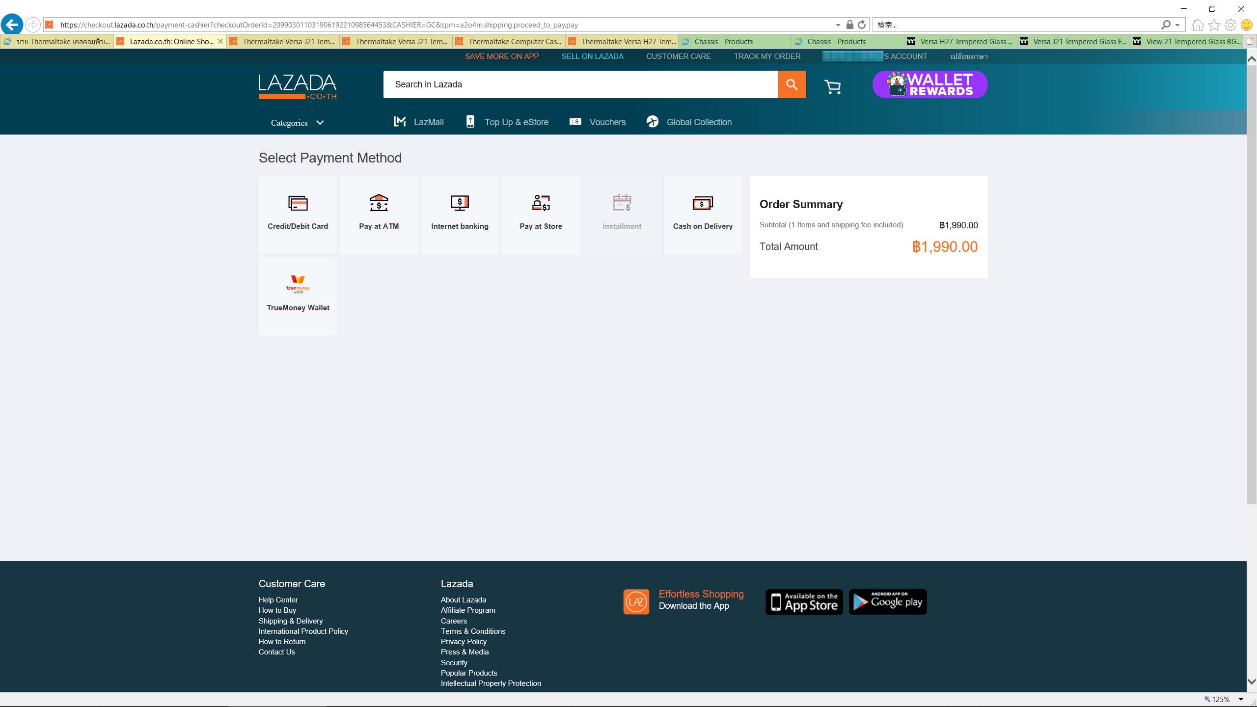
Task: Select Internet banking payment
Action: point(460,215)
